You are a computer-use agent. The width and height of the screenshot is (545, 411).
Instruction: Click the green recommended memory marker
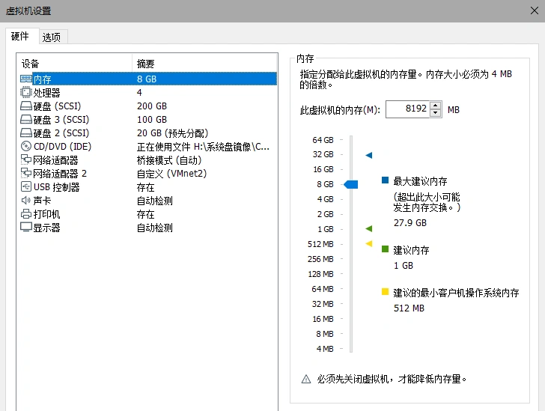369,229
